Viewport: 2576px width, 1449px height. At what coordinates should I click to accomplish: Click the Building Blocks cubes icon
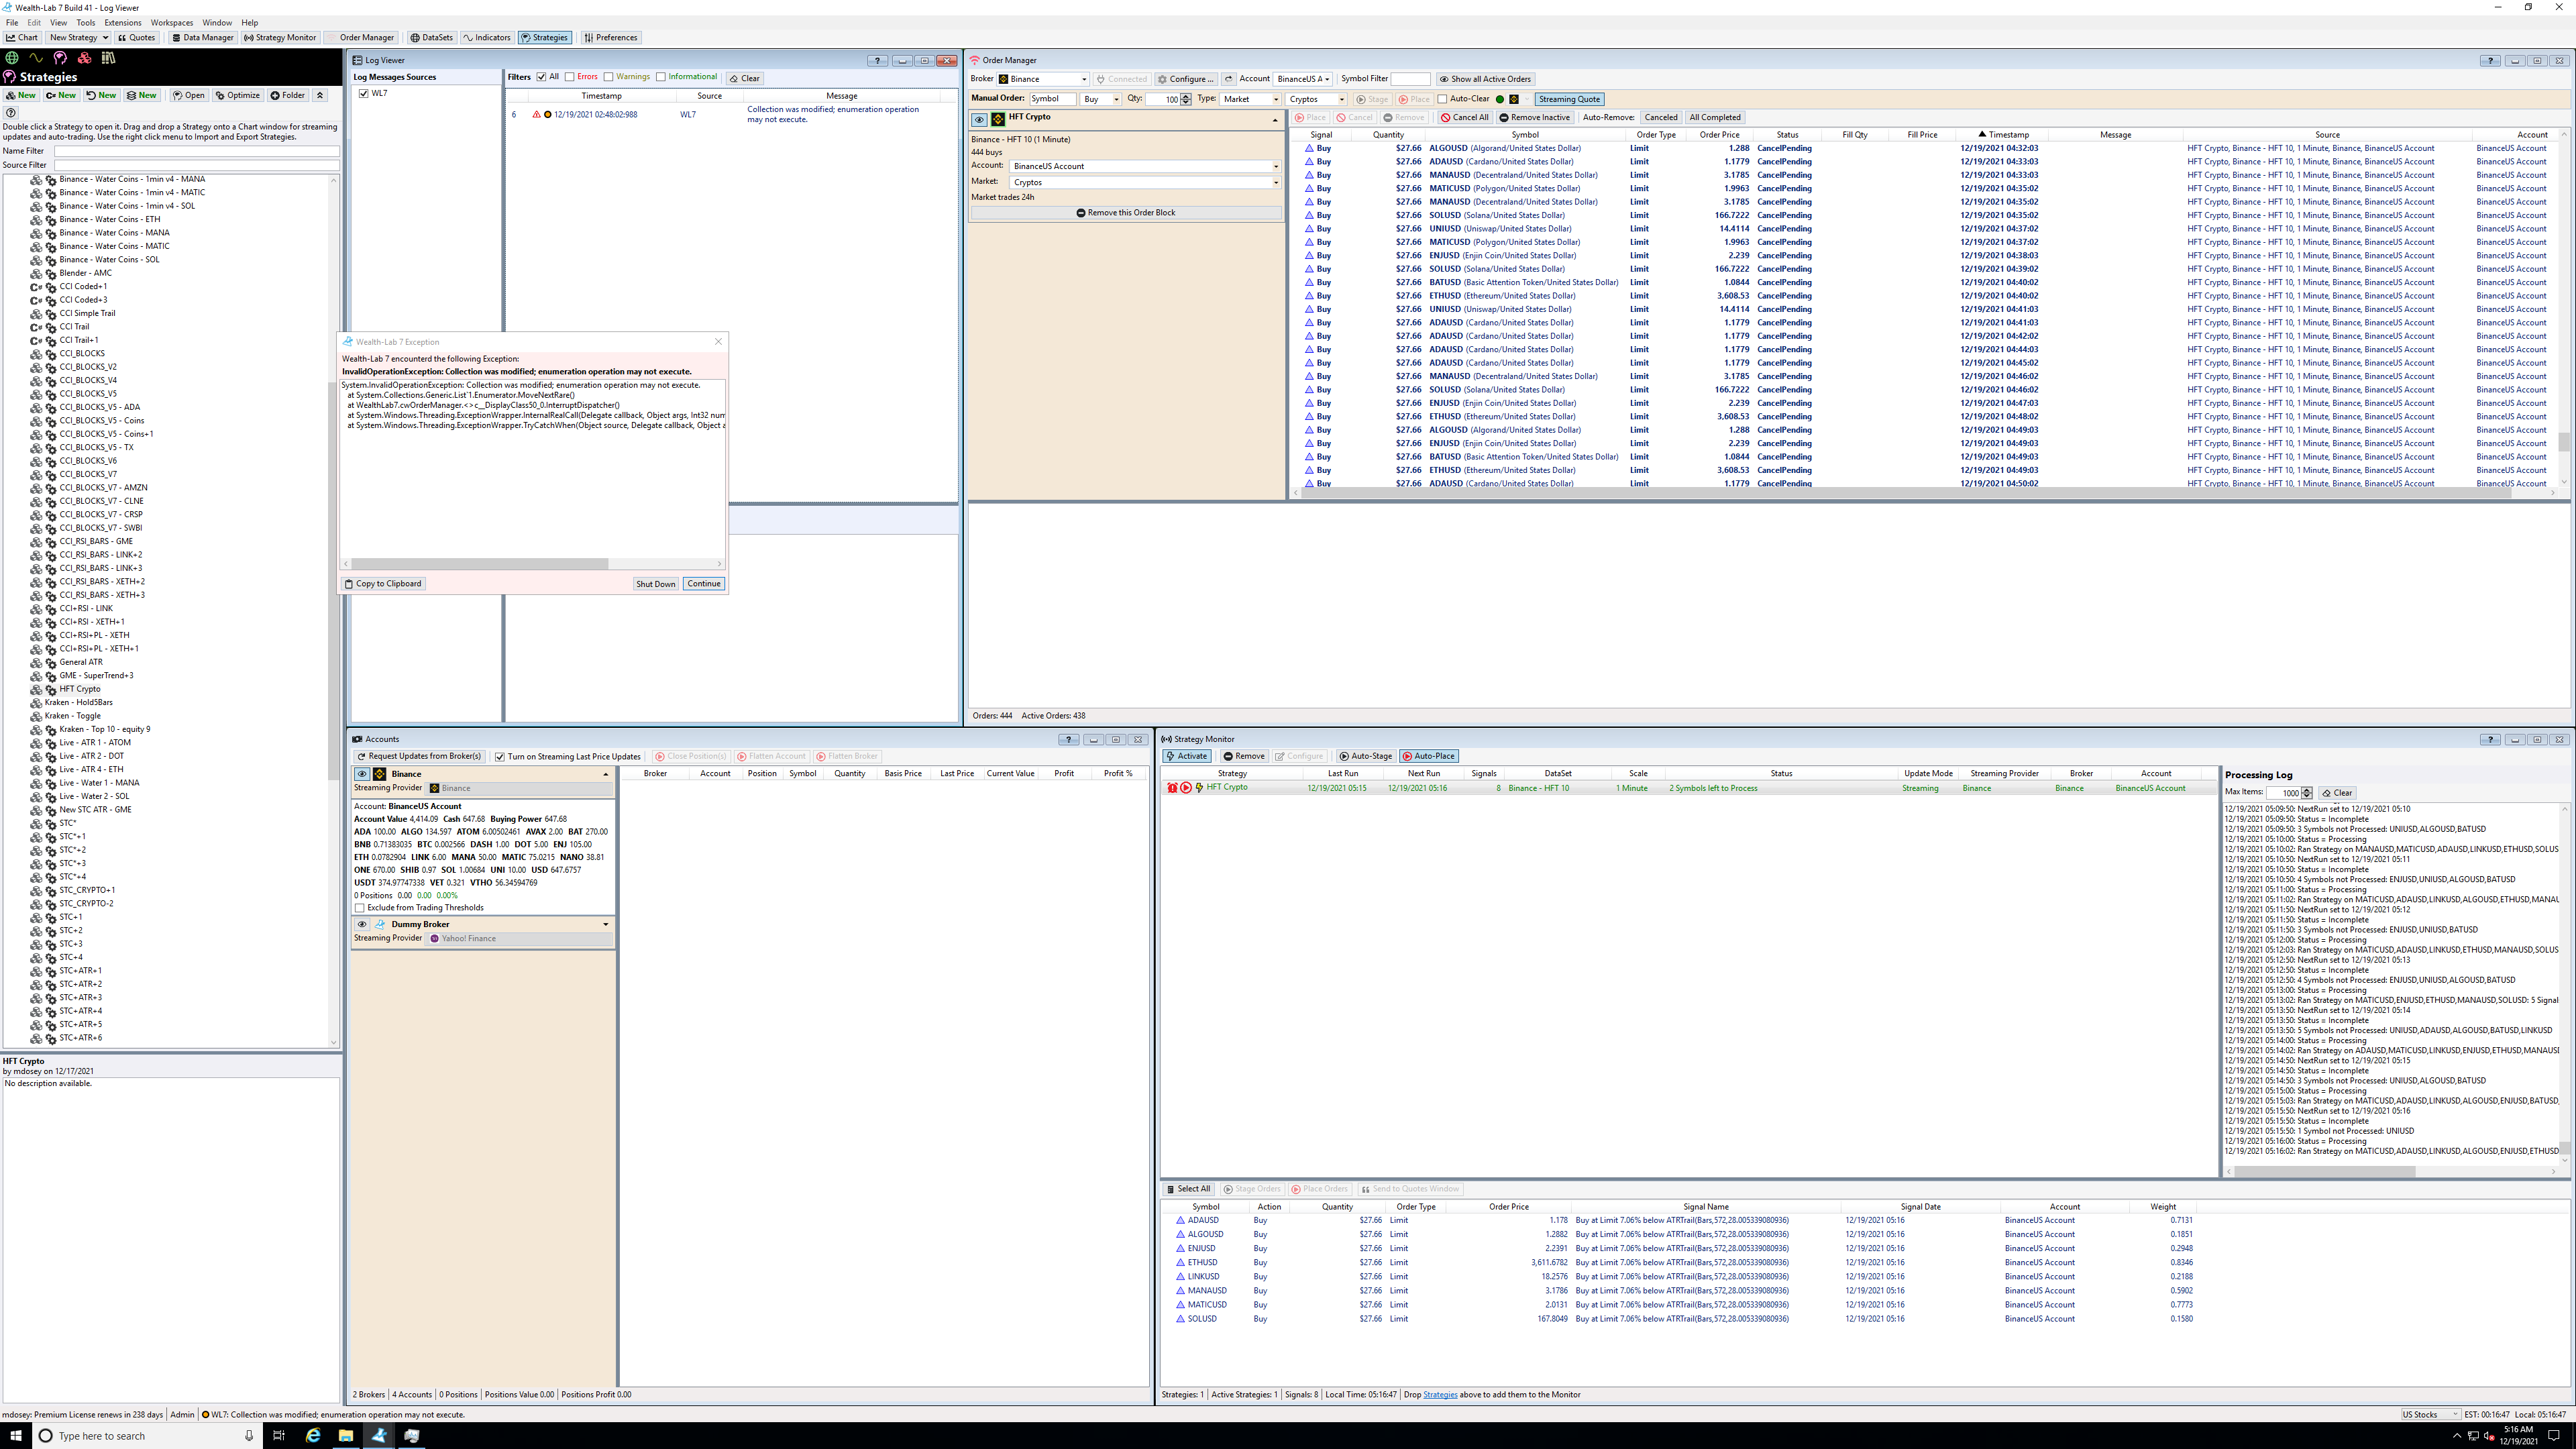point(84,58)
